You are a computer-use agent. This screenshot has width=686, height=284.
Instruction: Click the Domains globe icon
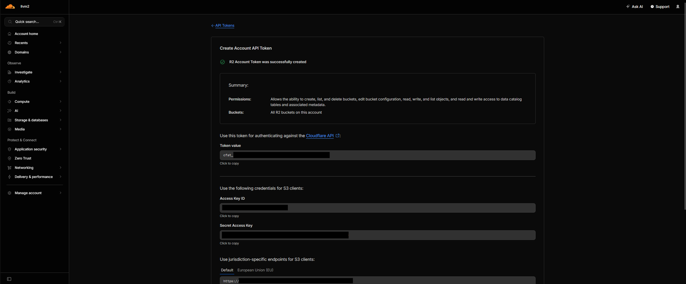click(x=9, y=52)
